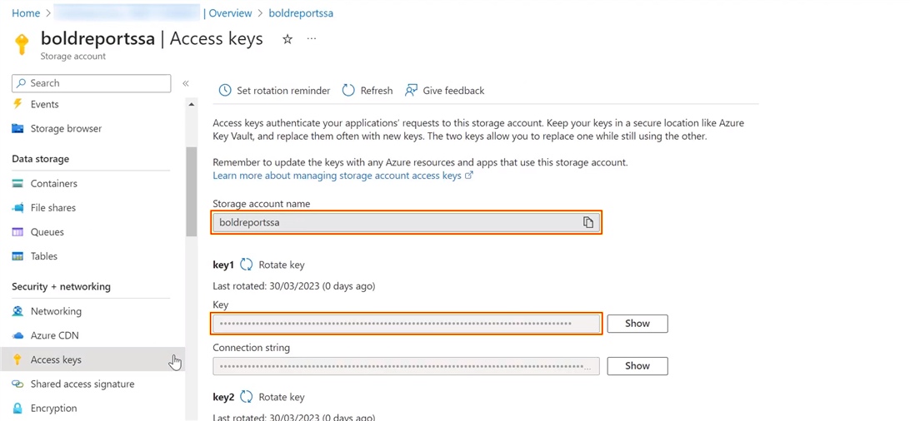The image size is (910, 421).
Task: Click Rotate key for key1
Action: (x=282, y=265)
